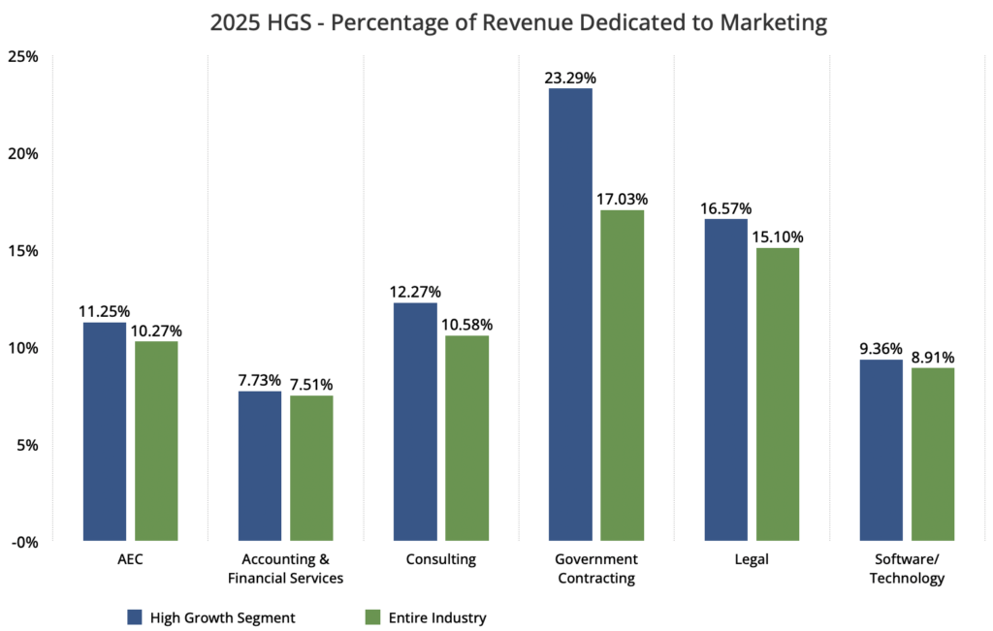Click the 23.29% data label
This screenshot has height=631, width=993.
569,74
